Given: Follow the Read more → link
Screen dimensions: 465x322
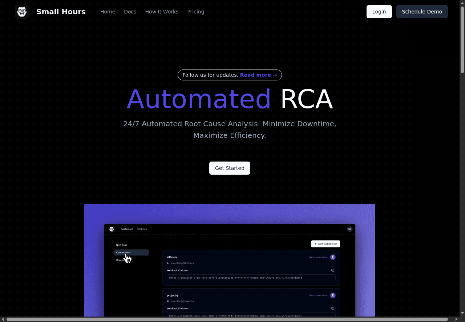Looking at the screenshot, I should (x=258, y=75).
